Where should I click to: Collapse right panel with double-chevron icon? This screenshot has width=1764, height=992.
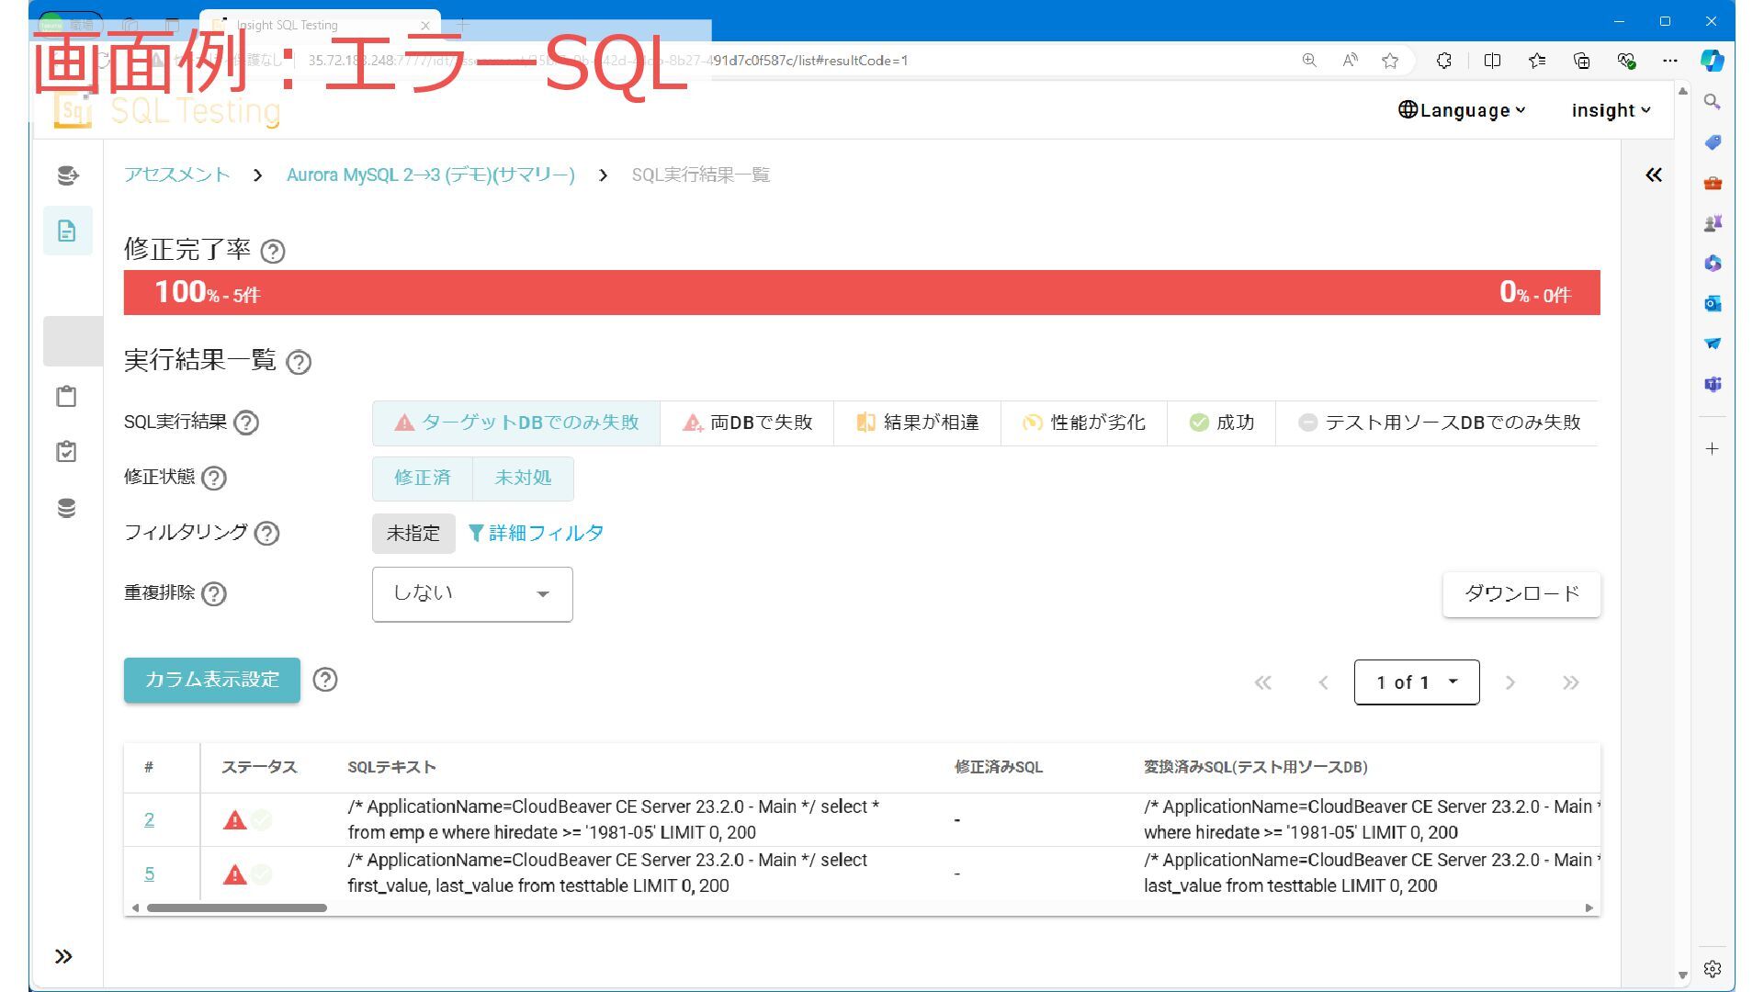point(1654,175)
